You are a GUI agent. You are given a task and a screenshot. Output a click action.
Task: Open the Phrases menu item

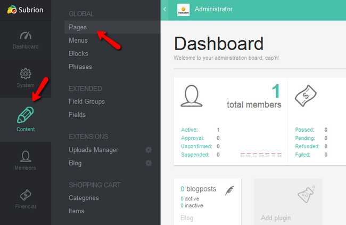coord(80,67)
